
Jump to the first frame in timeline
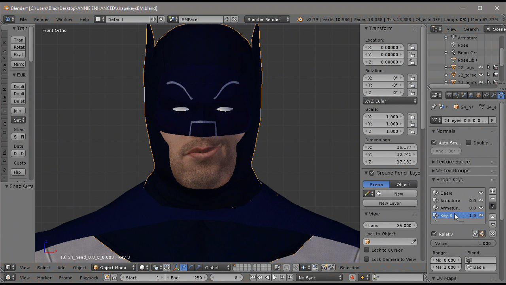[x=253, y=277]
